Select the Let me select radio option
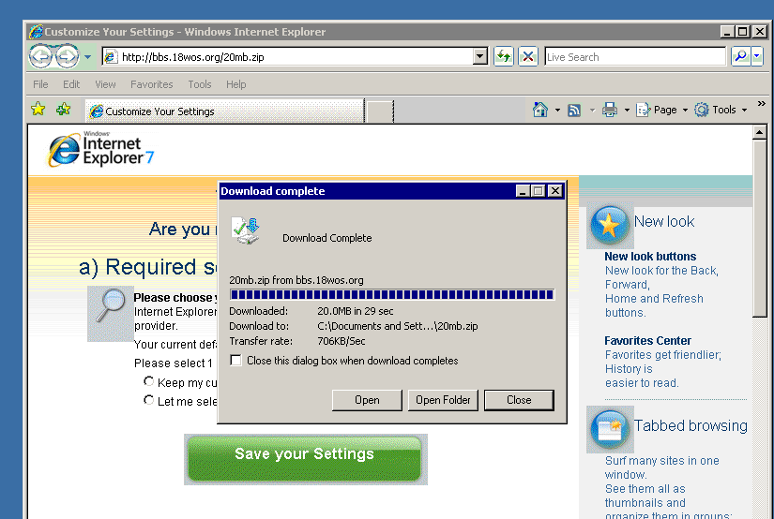Screen dimensions: 774x519 click(x=148, y=400)
